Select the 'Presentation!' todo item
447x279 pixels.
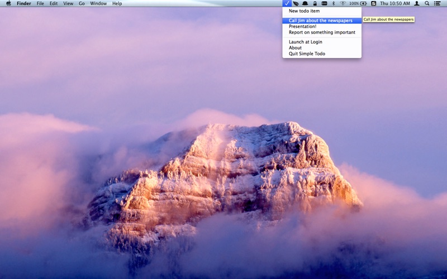point(322,26)
